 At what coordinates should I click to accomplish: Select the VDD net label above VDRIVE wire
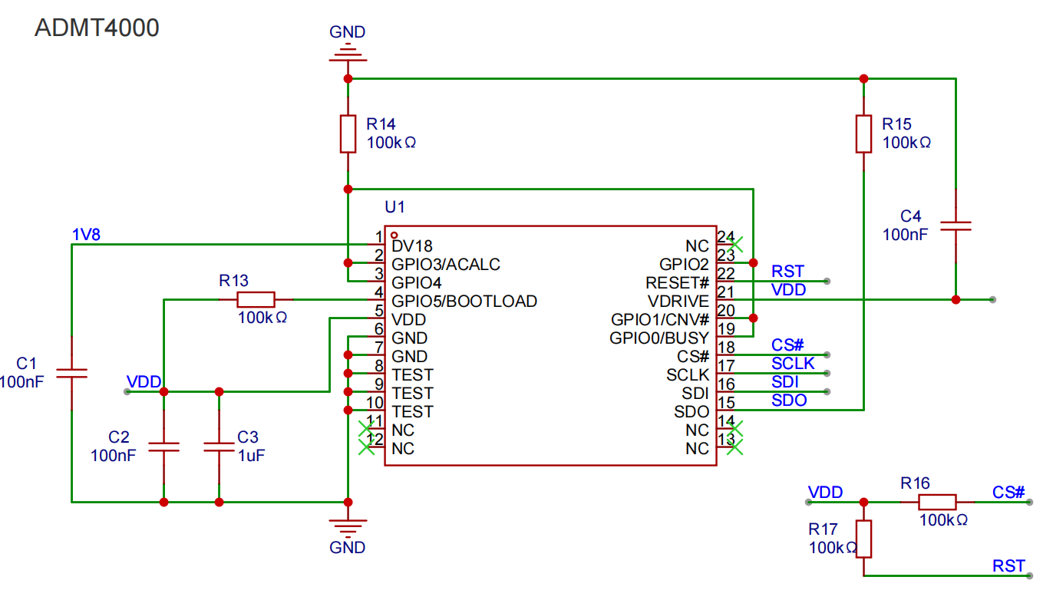(x=789, y=289)
